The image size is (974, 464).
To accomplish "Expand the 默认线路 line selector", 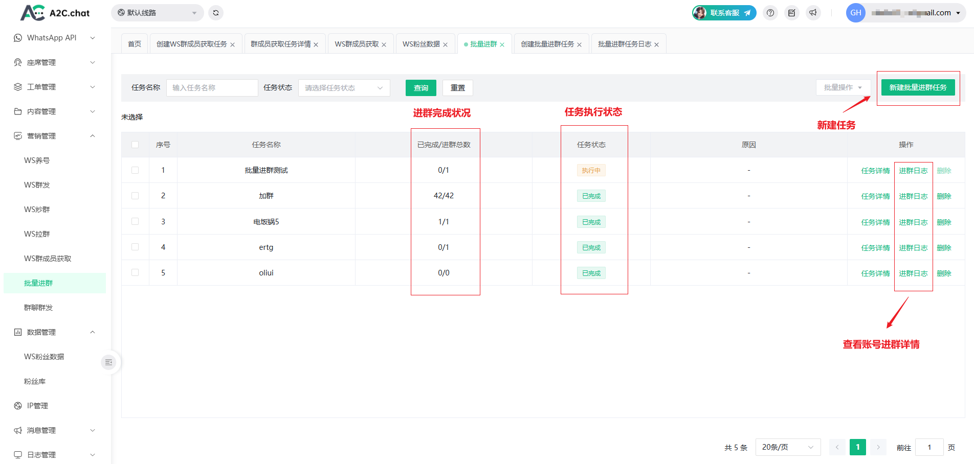I will pos(157,13).
